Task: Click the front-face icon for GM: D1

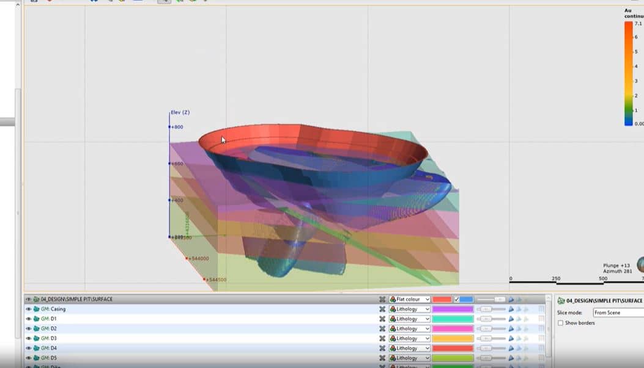Action: click(511, 319)
